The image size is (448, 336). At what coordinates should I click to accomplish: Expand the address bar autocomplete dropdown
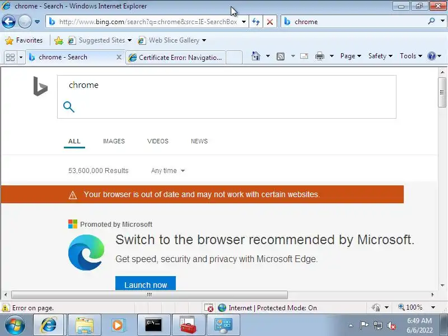244,22
